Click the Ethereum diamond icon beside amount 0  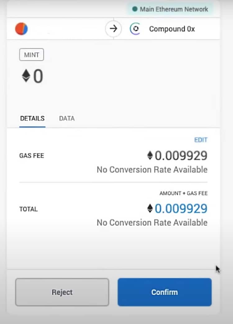pos(26,76)
